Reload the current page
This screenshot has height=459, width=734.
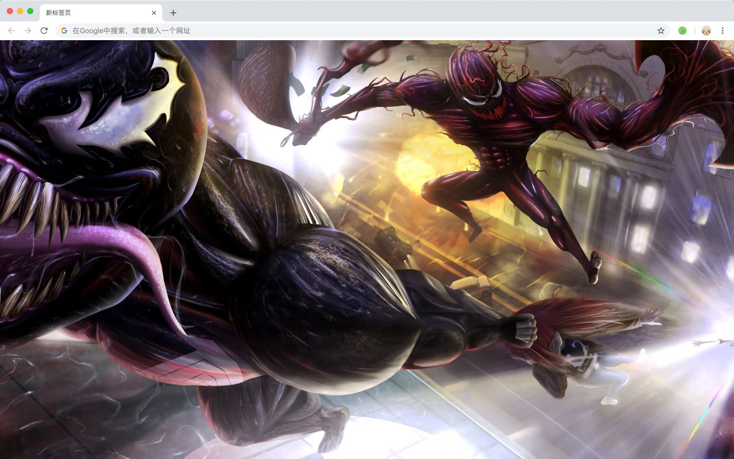[x=44, y=30]
